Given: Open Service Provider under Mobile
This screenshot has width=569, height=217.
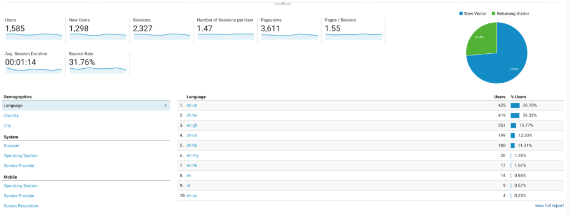Looking at the screenshot, I should coord(19,195).
